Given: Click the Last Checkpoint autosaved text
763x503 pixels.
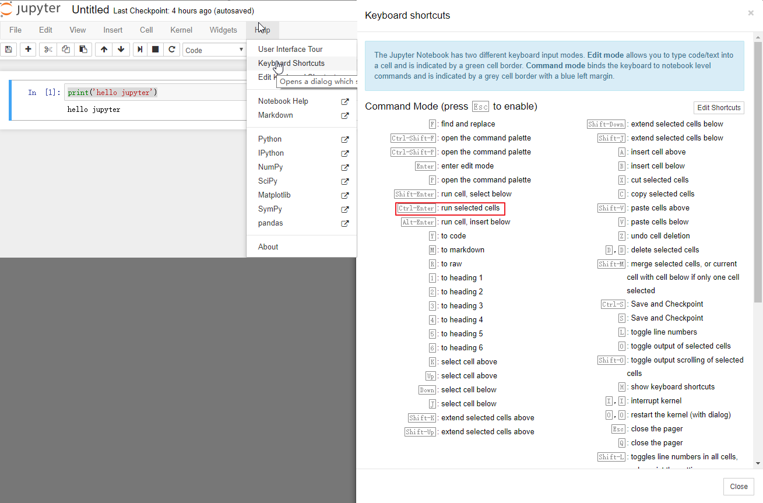Looking at the screenshot, I should (x=184, y=11).
